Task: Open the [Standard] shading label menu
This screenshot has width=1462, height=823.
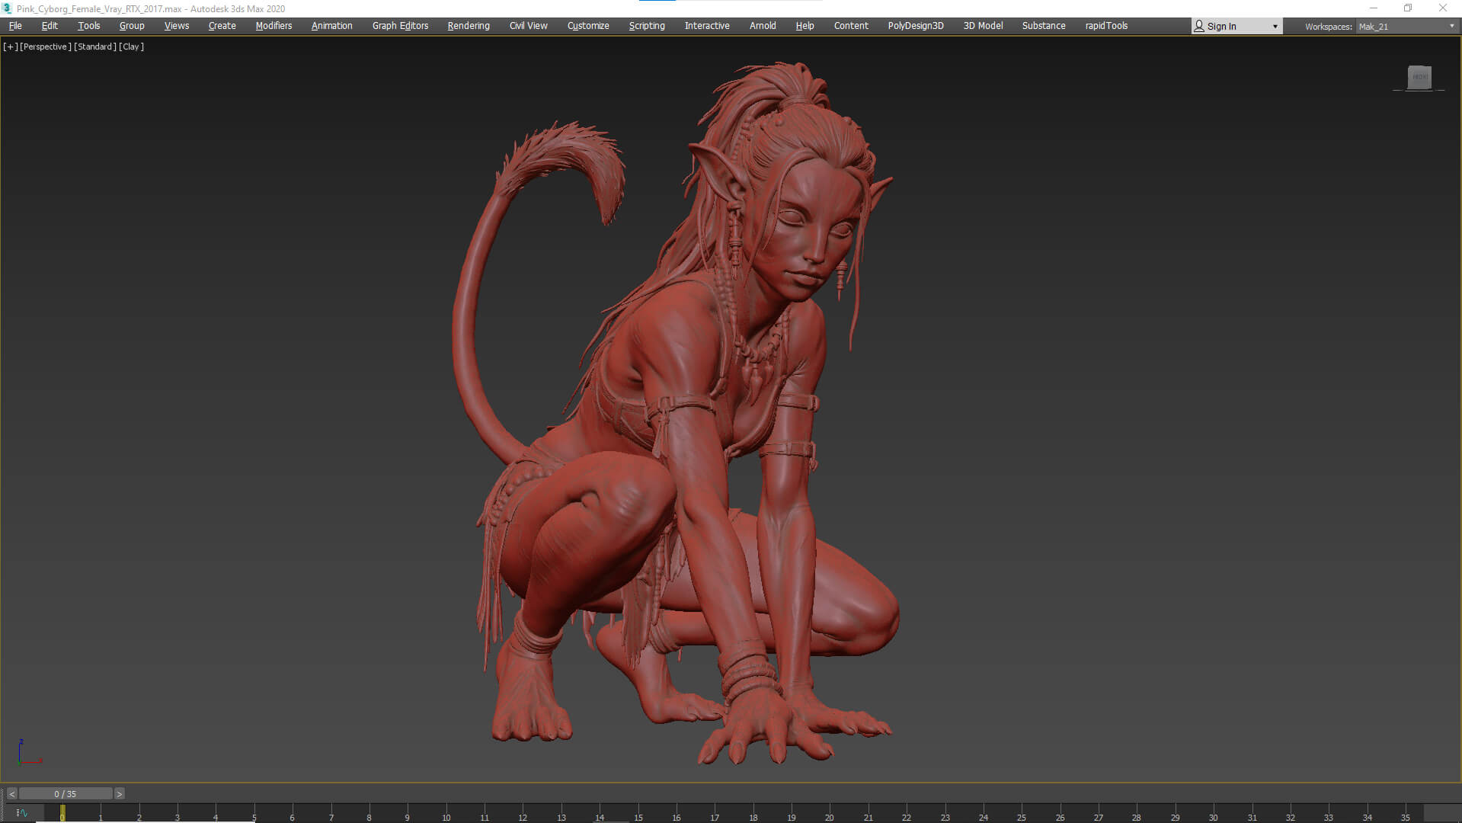Action: (95, 46)
